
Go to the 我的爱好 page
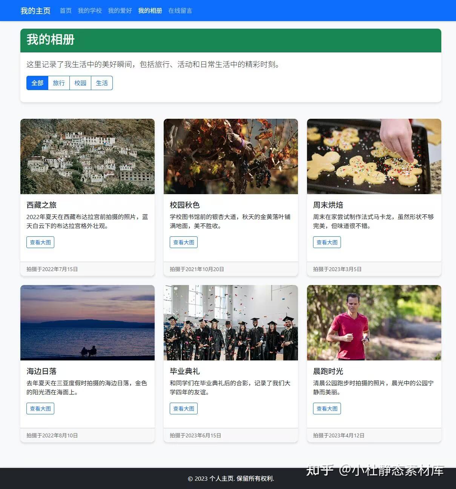[120, 10]
